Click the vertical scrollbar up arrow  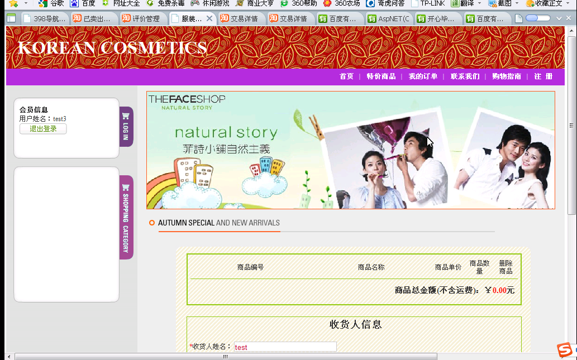click(571, 31)
